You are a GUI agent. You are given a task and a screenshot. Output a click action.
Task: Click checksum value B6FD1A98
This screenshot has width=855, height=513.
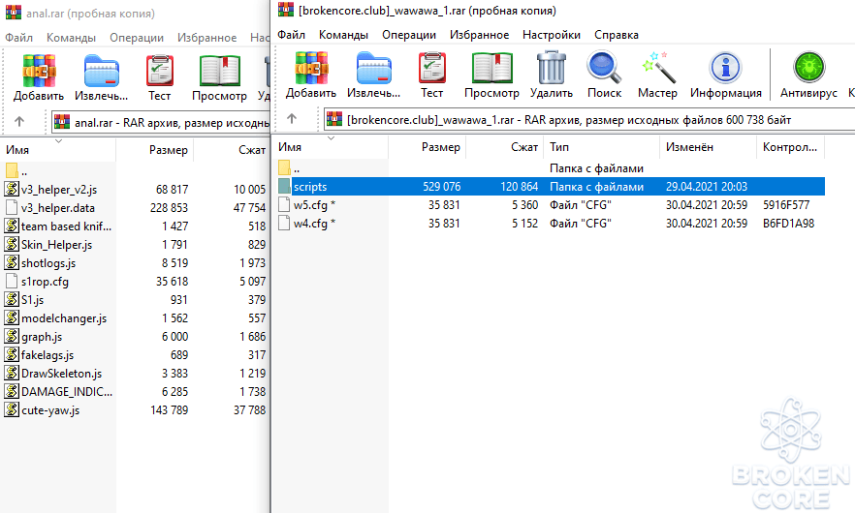click(788, 224)
